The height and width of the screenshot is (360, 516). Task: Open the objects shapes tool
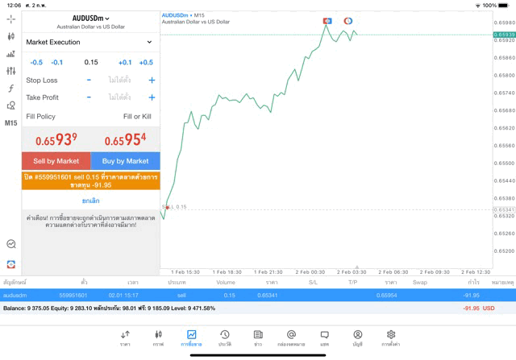tap(10, 106)
